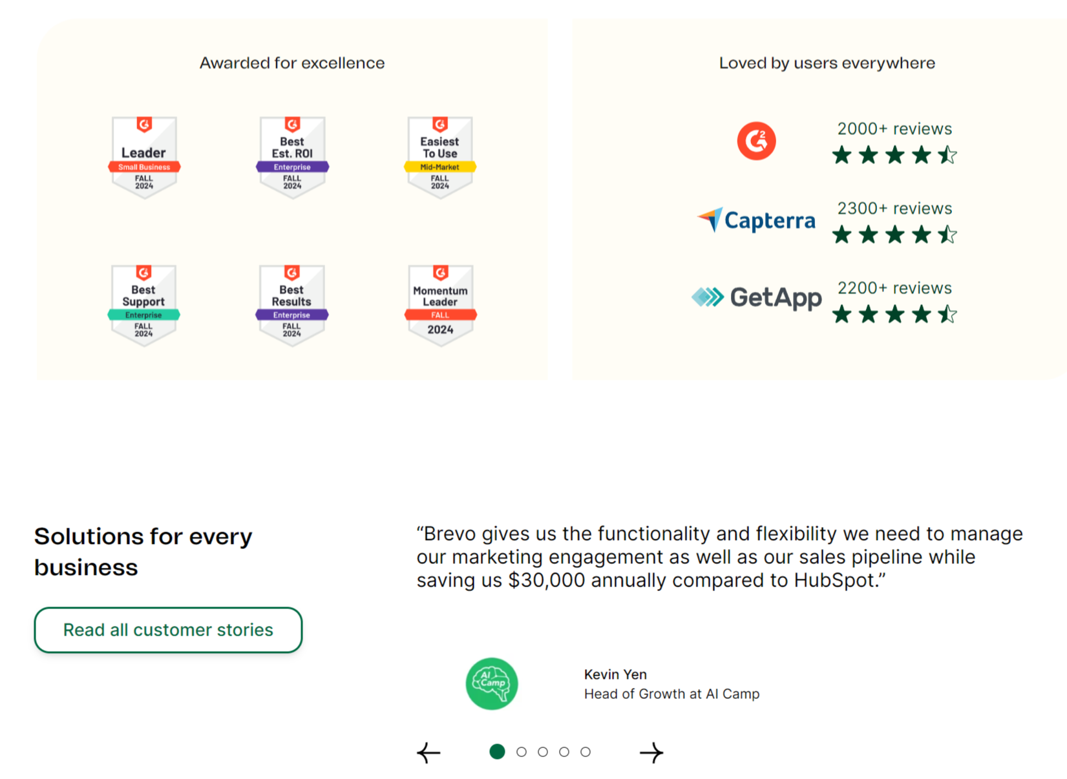This screenshot has width=1067, height=779.
Task: Jump to the third testimonial dot
Action: [543, 752]
